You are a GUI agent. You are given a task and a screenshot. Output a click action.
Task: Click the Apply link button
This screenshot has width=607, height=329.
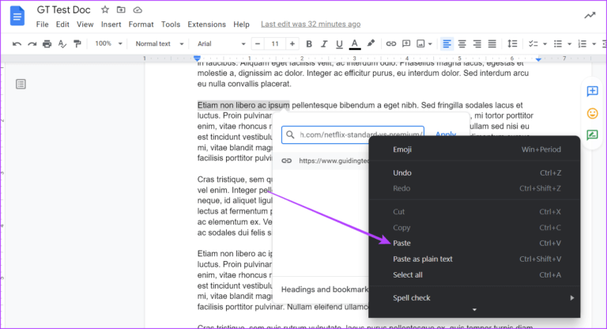(445, 134)
